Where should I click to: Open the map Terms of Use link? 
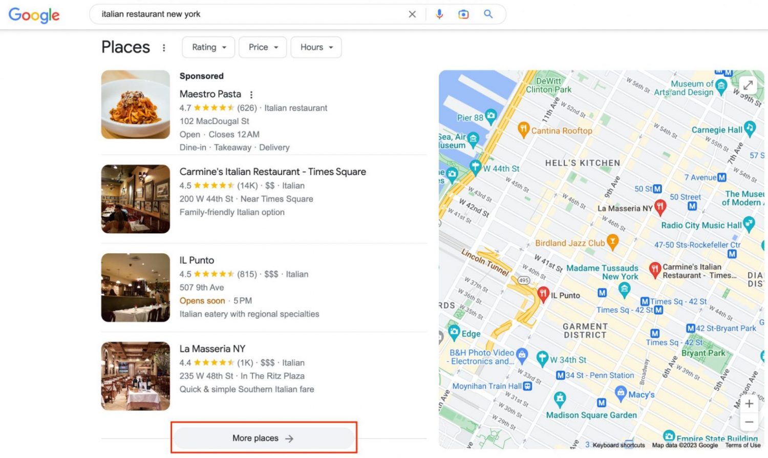click(743, 445)
